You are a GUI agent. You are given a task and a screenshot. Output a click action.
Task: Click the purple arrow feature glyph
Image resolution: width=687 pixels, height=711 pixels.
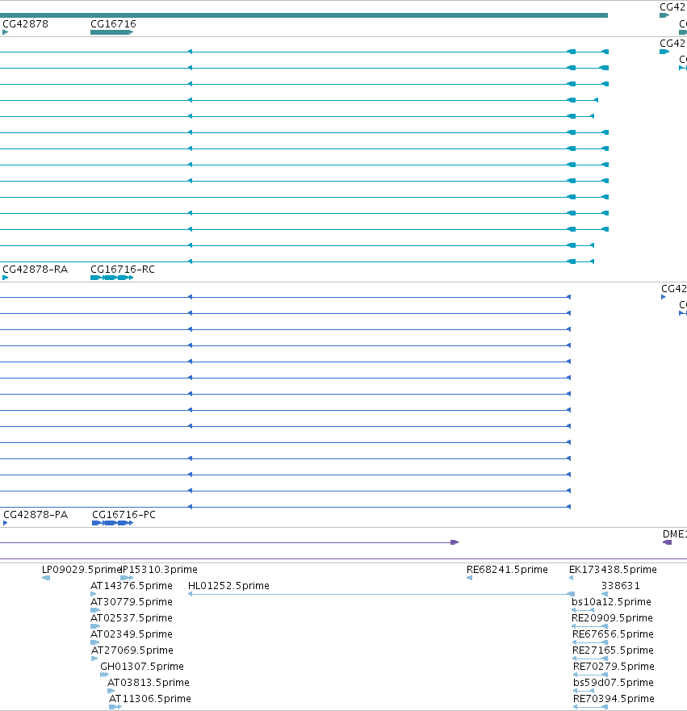point(455,542)
